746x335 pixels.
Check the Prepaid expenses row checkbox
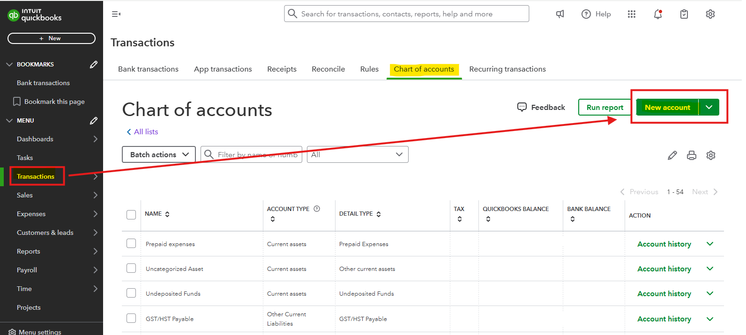tap(131, 243)
